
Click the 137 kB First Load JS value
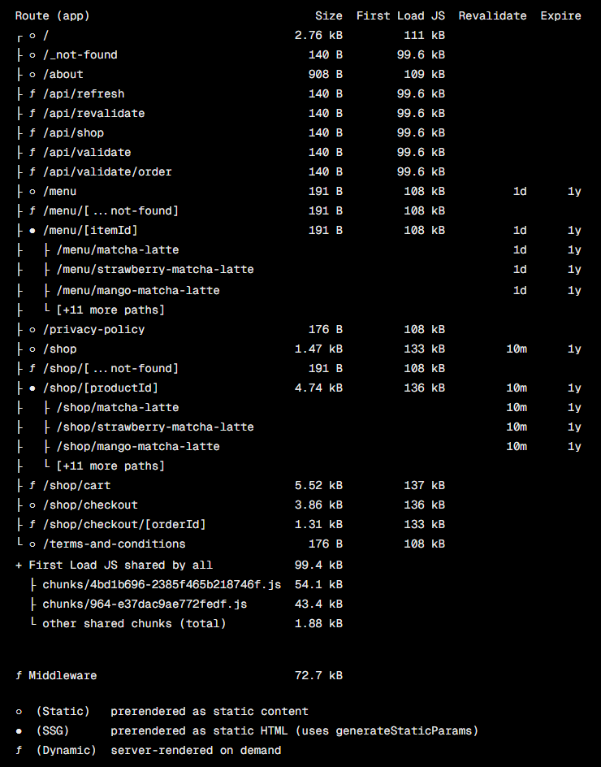coord(425,486)
